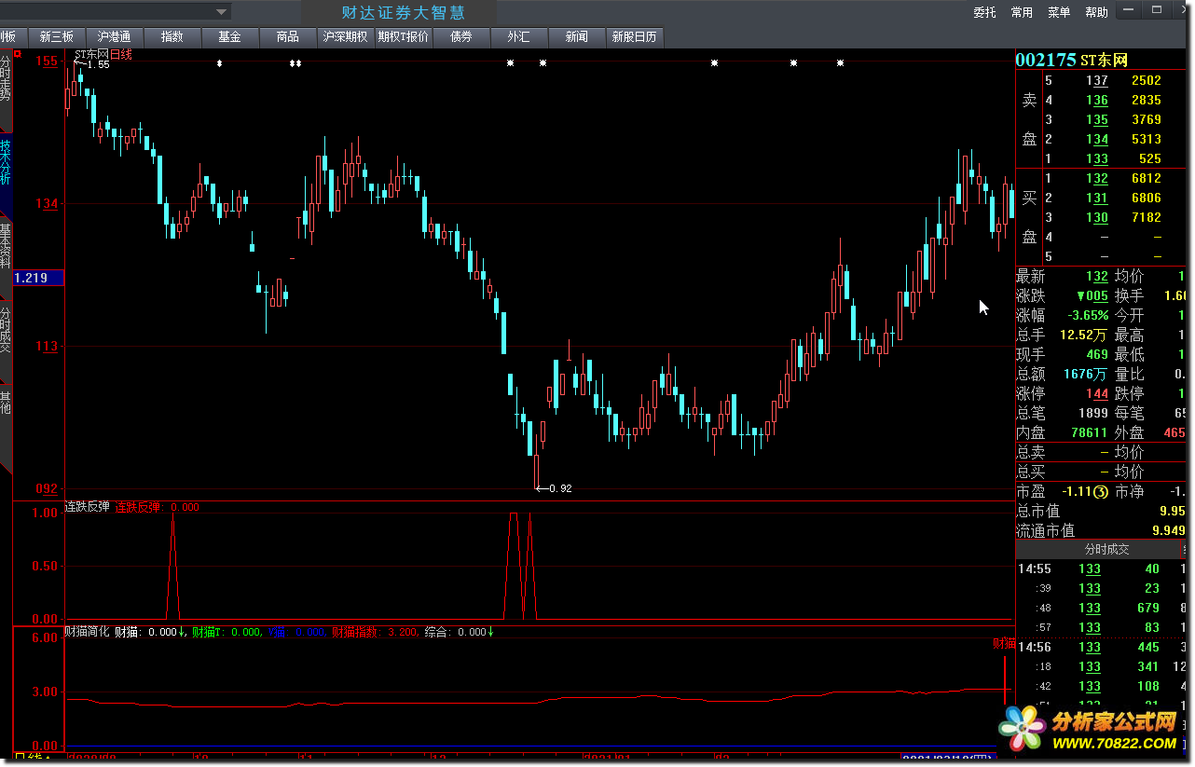Open the 委托 order menu
This screenshot has width=1195, height=767.
985,12
